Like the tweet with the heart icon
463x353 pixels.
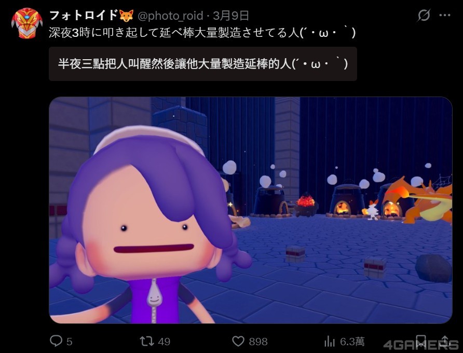click(238, 341)
